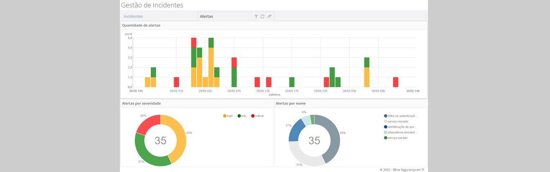This screenshot has width=550, height=172.
Task: Select the Alertas tab
Action: [x=207, y=16]
